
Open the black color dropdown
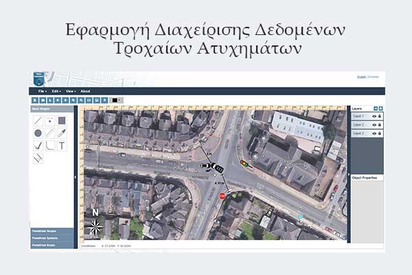click(x=116, y=100)
